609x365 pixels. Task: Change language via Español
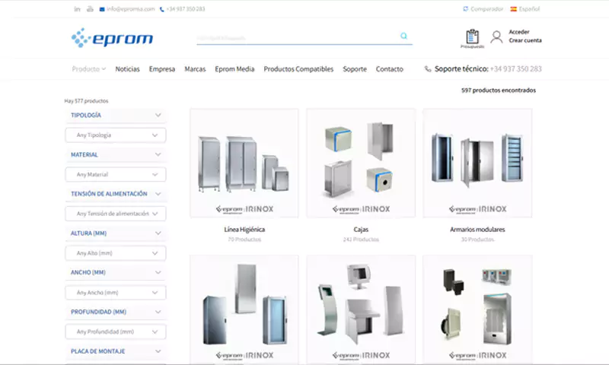[x=529, y=9]
